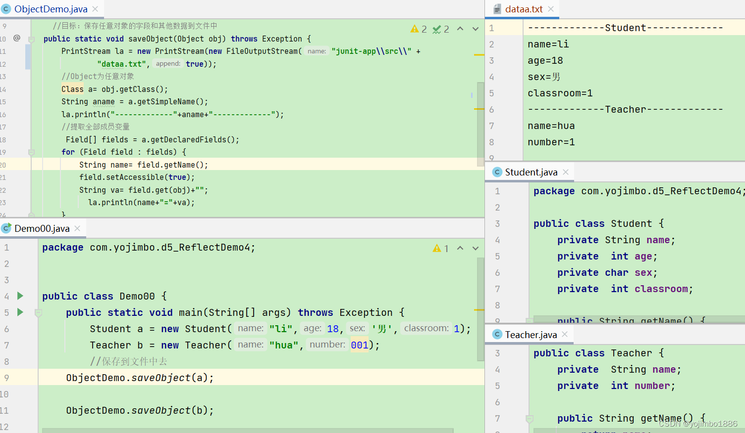The width and height of the screenshot is (745, 433).
Task: Click the runnable class icon on Demo00.java tab
Action: click(x=6, y=228)
